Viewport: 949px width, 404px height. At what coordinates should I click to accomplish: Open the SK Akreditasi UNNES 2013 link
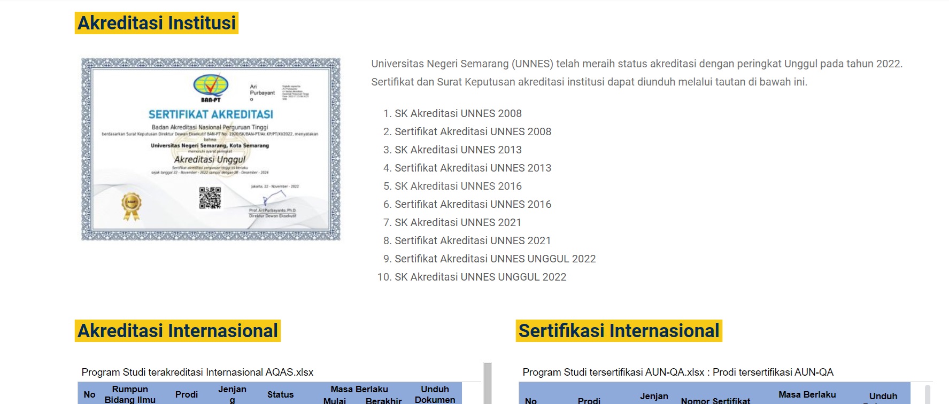[x=458, y=150]
